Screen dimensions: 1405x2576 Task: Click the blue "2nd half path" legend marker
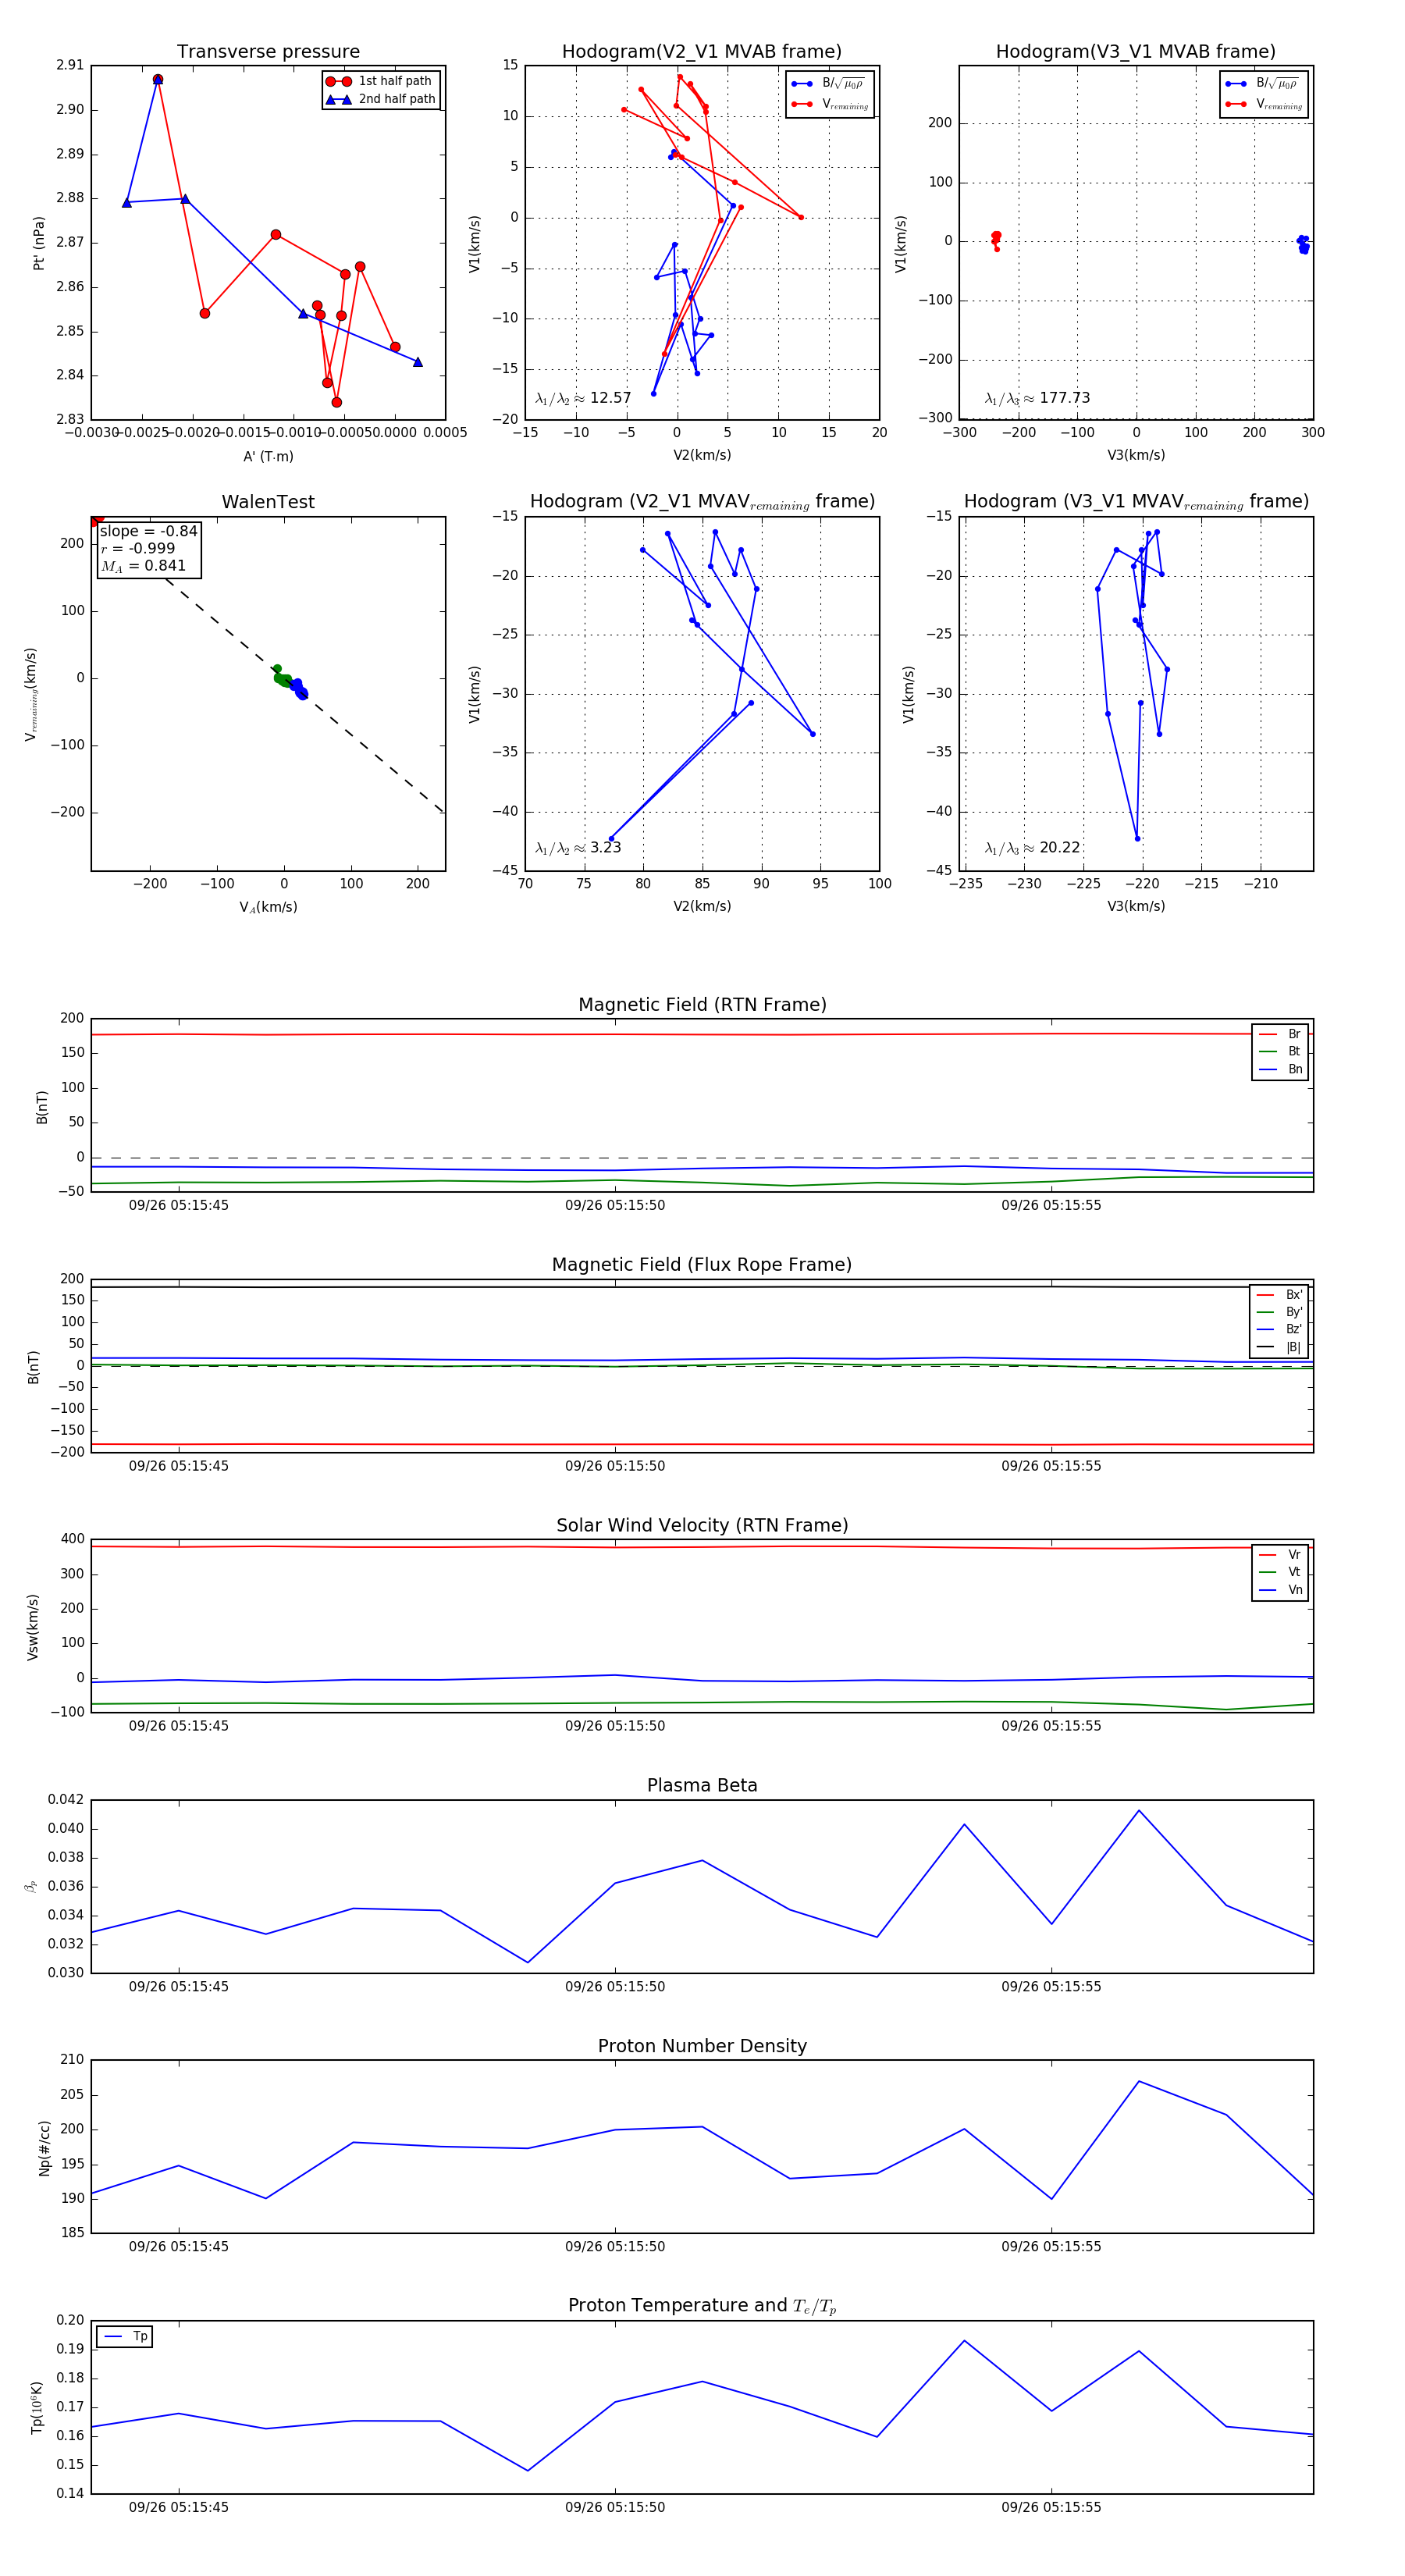(338, 99)
